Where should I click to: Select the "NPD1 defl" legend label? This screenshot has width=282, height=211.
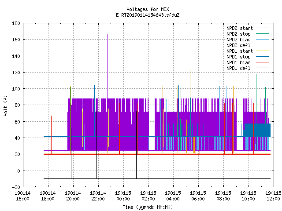[x=238, y=68]
